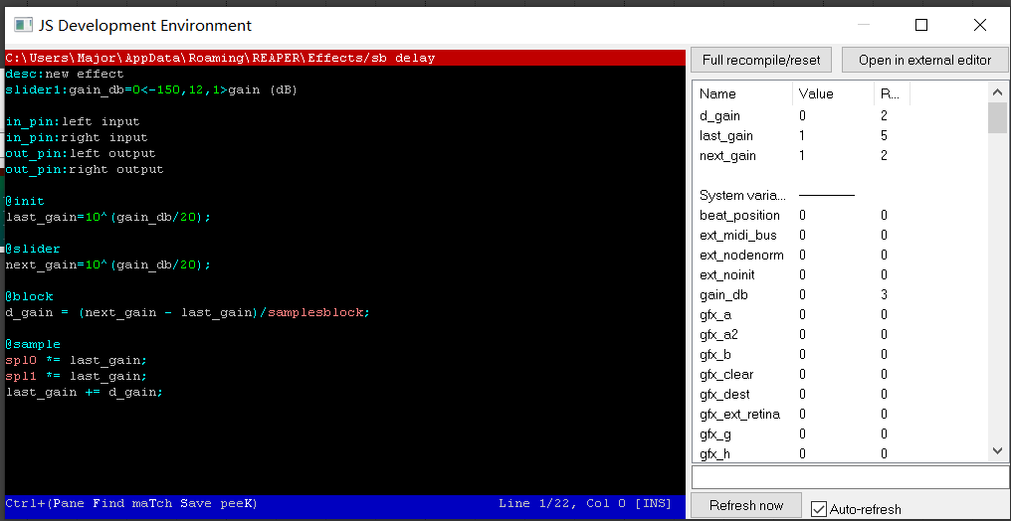Select the gain_db variable row
Screen dimensions: 1011x521
(840, 295)
